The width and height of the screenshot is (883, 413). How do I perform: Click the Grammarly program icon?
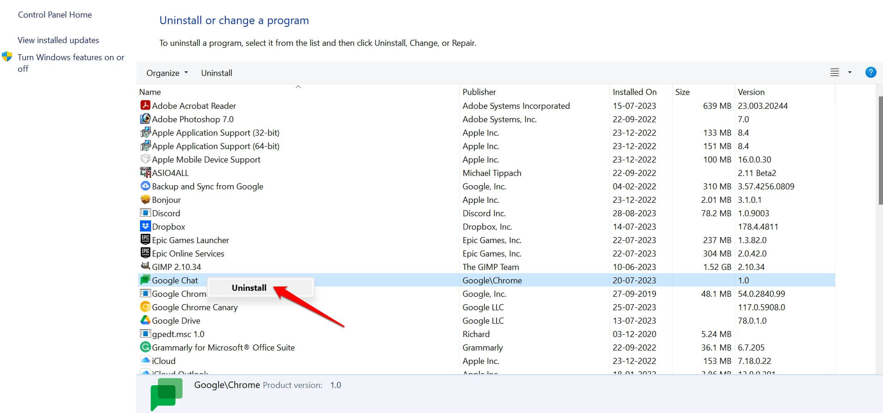pyautogui.click(x=145, y=347)
